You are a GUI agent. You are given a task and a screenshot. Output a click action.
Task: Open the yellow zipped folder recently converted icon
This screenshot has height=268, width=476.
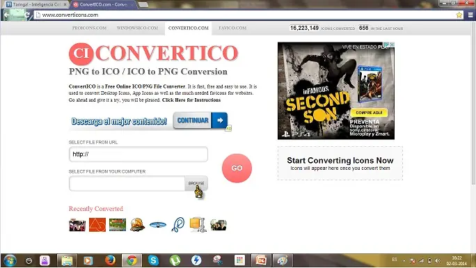(x=198, y=225)
